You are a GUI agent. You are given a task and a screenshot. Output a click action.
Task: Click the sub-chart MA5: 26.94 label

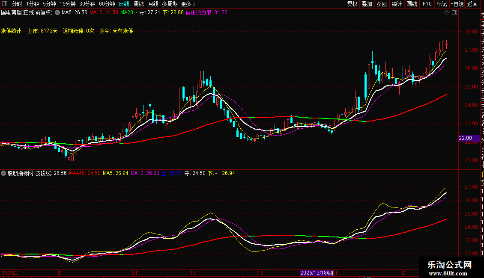point(116,173)
